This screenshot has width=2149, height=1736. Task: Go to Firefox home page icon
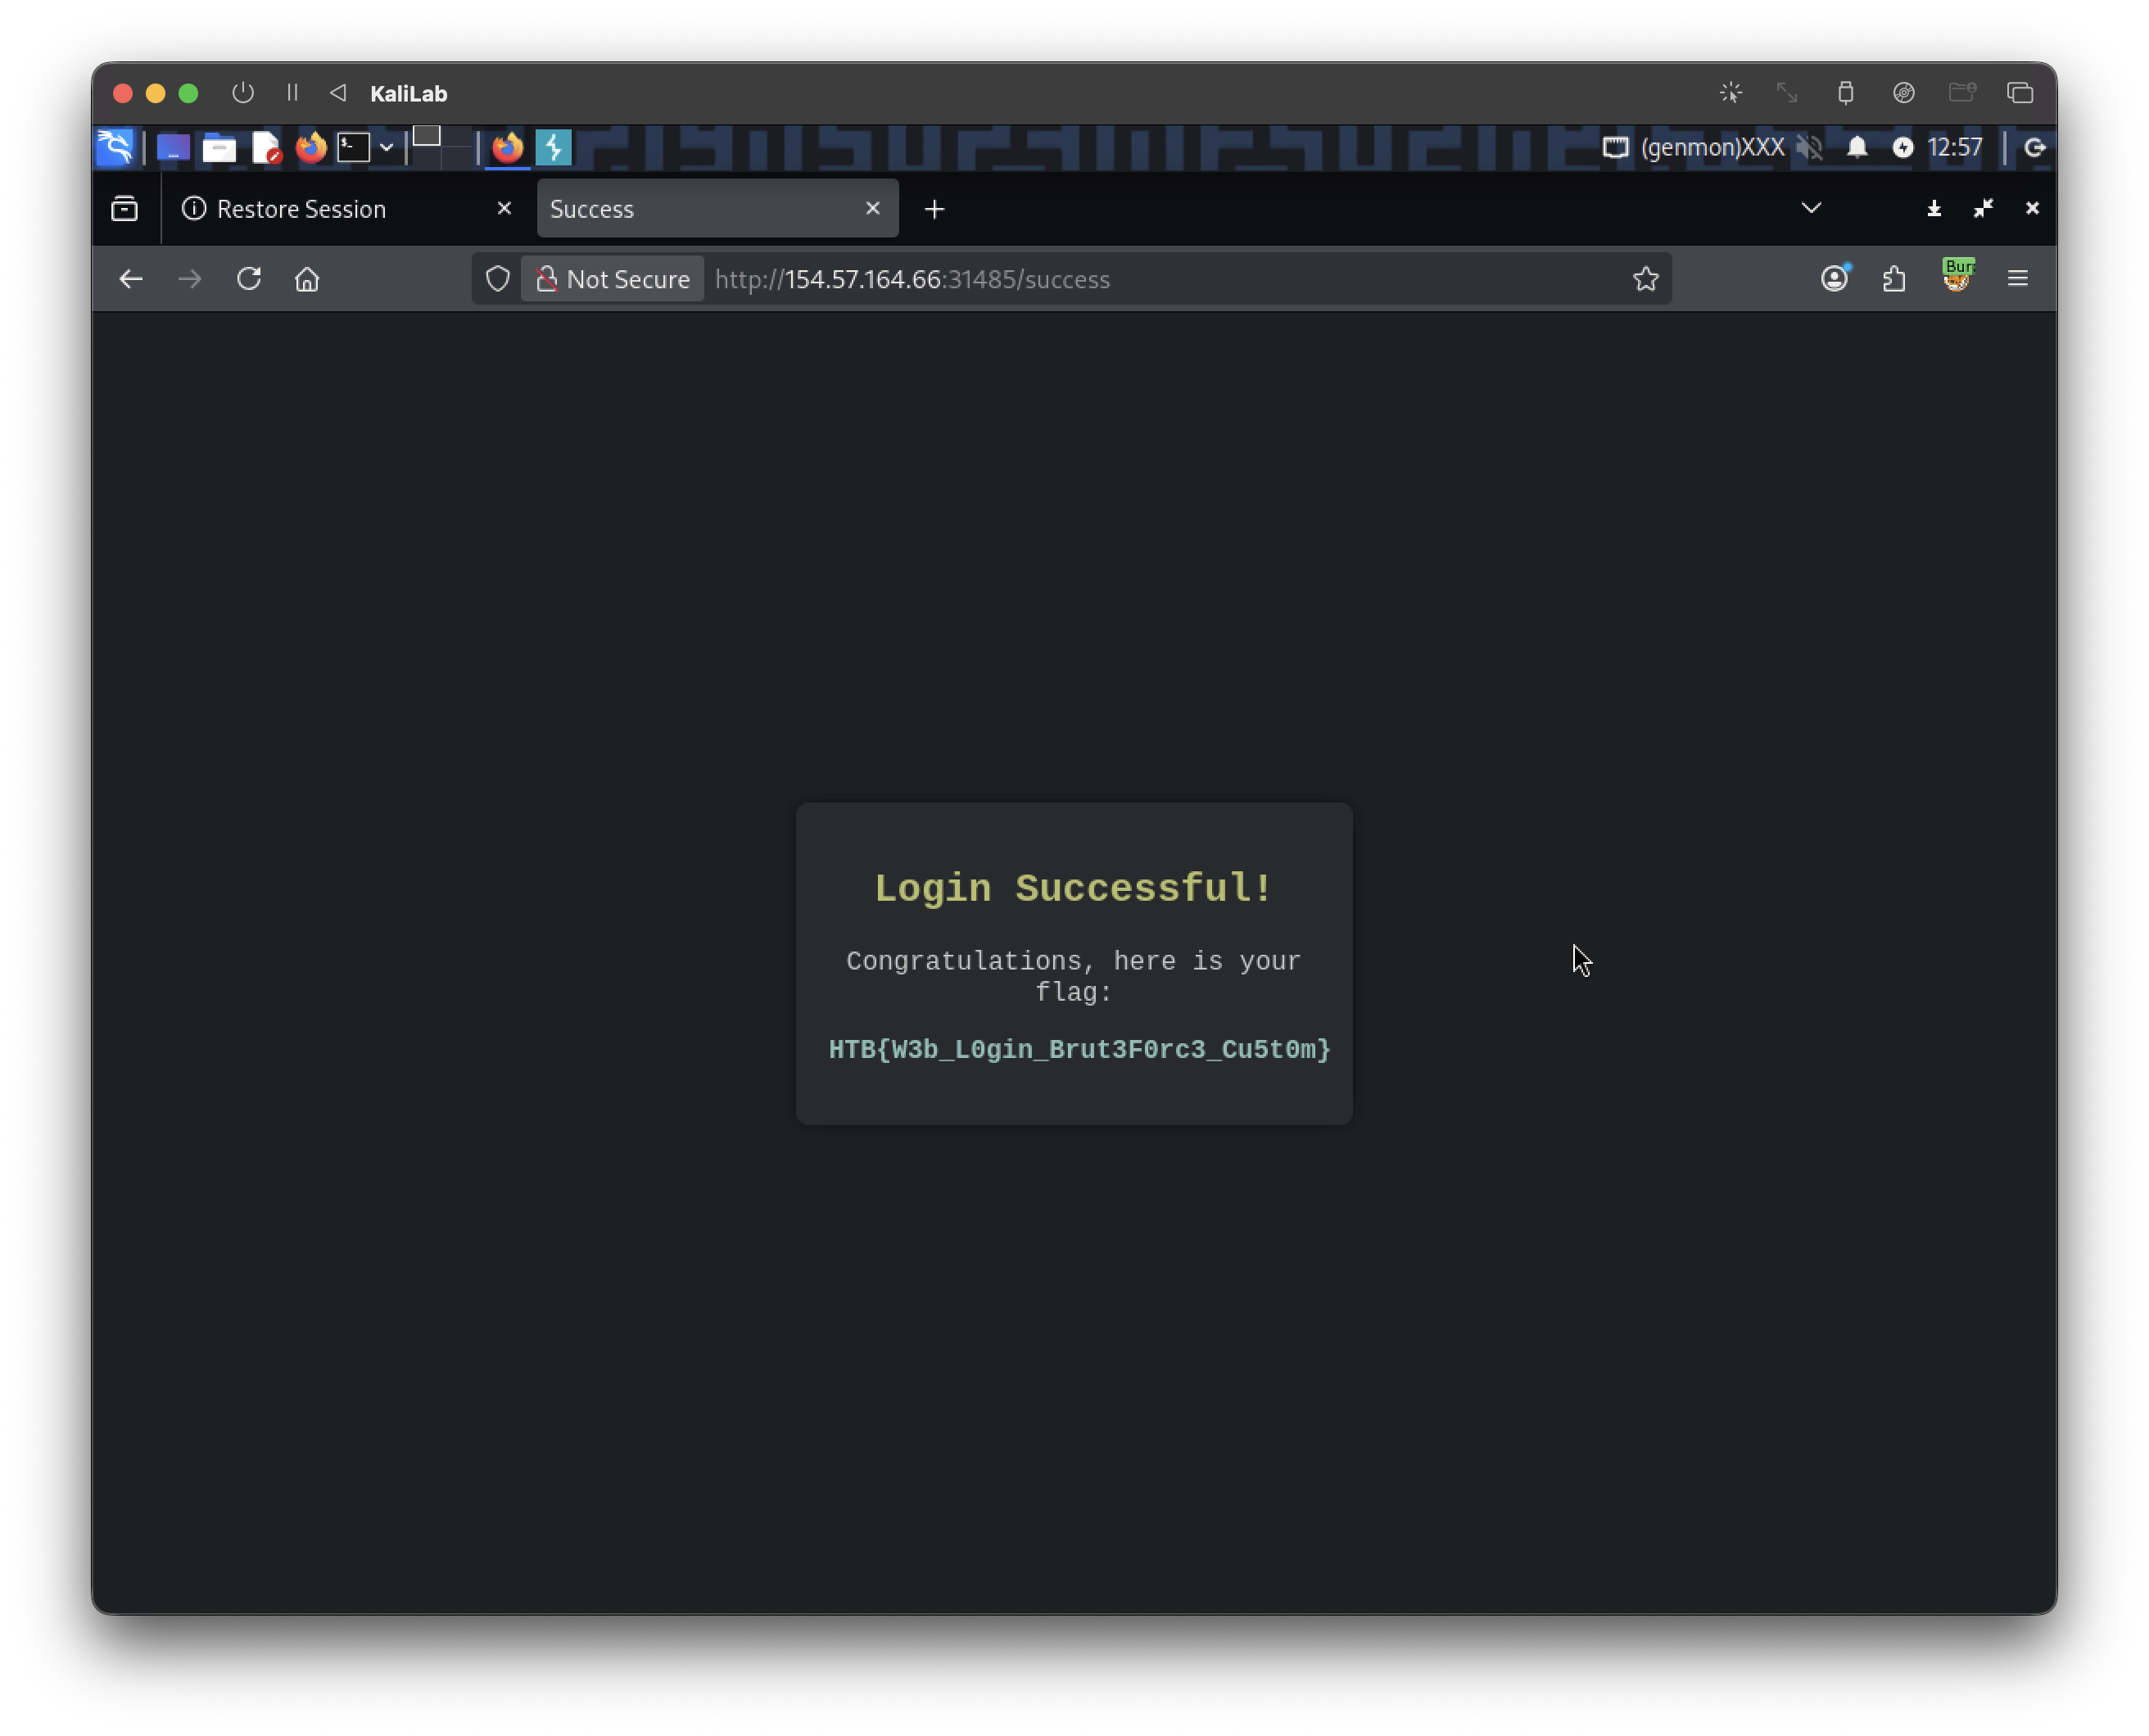(307, 279)
